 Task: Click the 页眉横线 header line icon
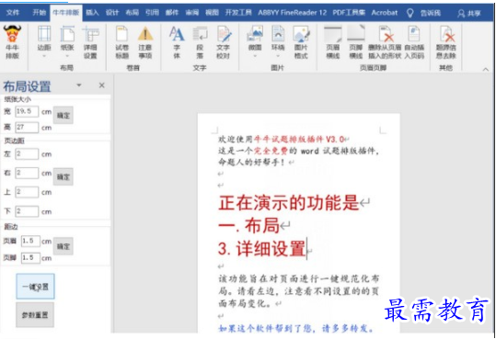[333, 34]
